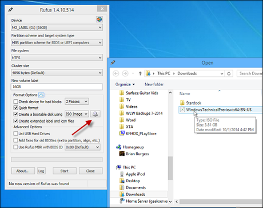The width and height of the screenshot is (263, 208).
Task: Click the Up one level arrow
Action: pyautogui.click(x=140, y=73)
